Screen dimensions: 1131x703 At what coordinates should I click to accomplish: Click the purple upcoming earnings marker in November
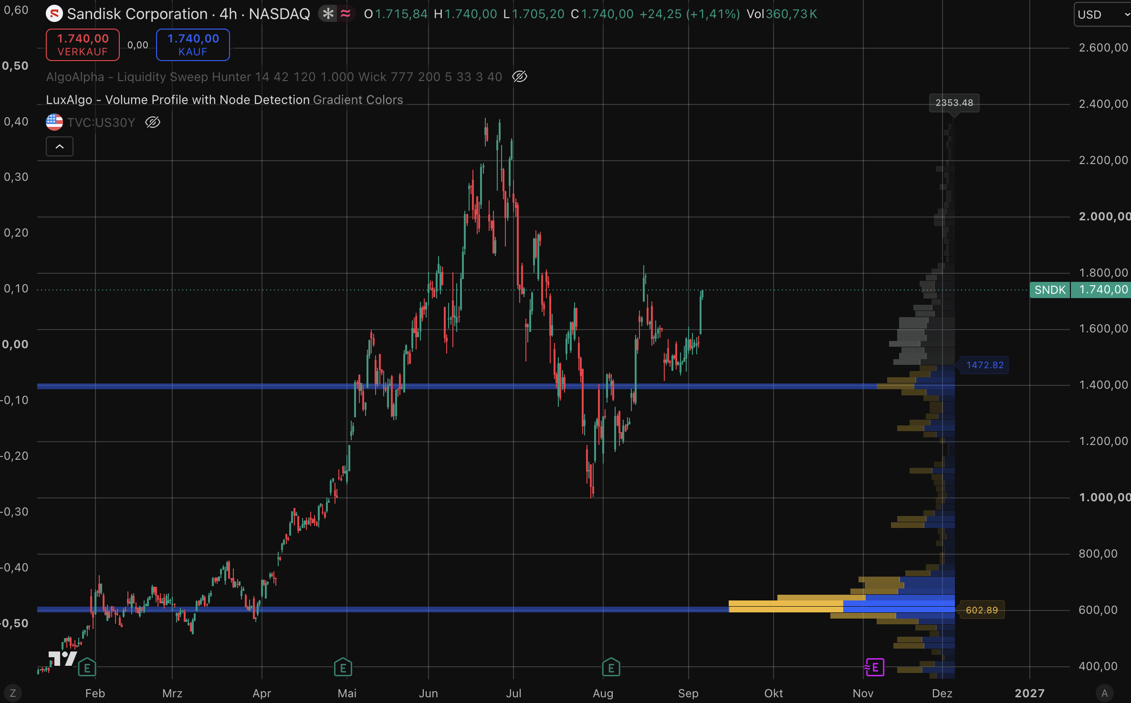[874, 667]
